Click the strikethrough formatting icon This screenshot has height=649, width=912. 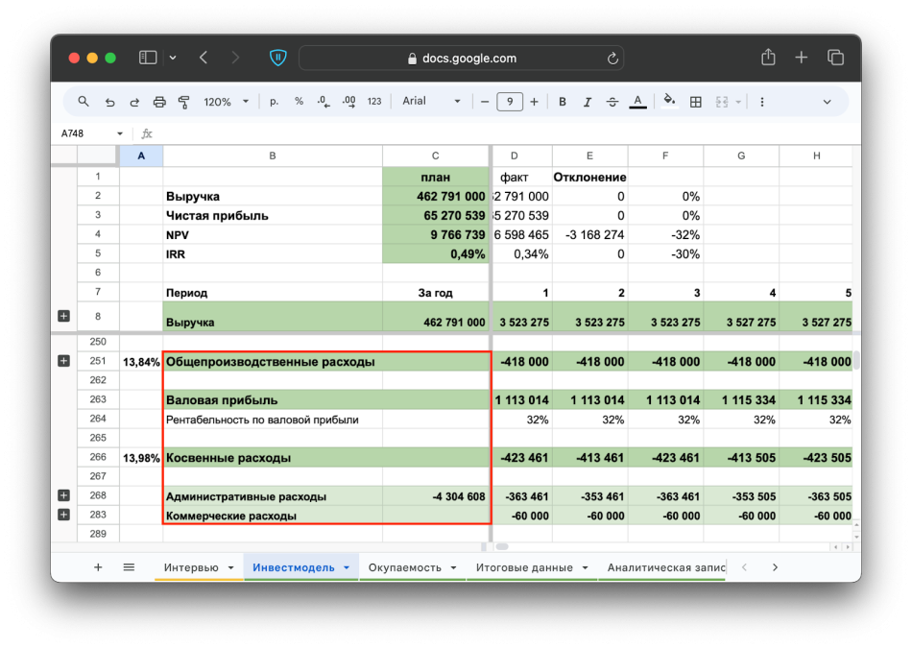pyautogui.click(x=612, y=102)
